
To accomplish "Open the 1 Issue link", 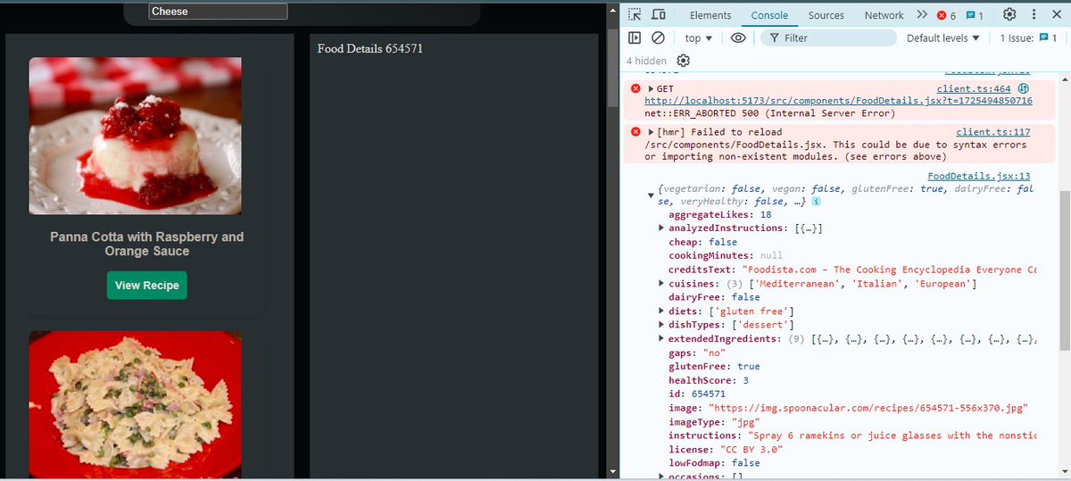I will point(1028,38).
